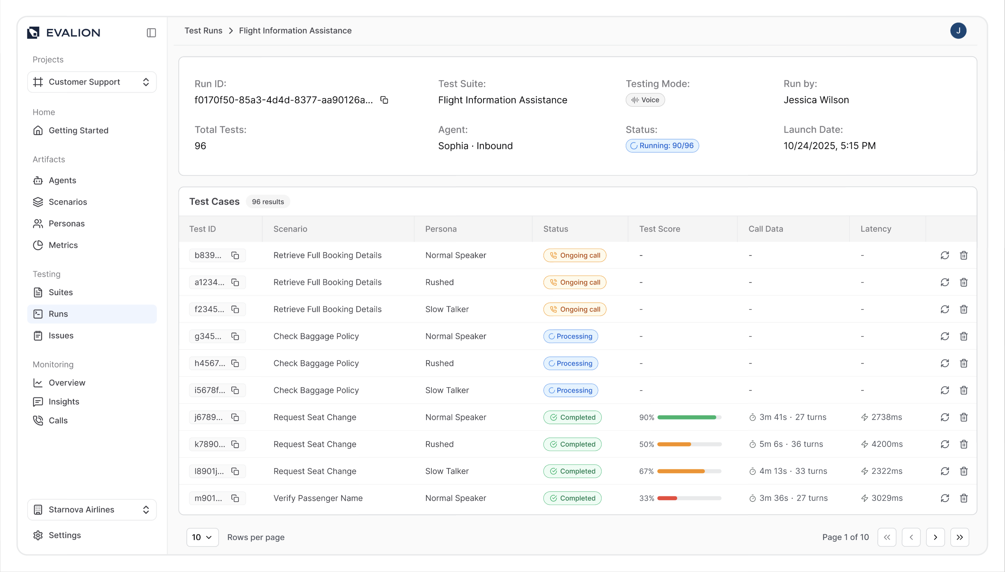This screenshot has height=572, width=1005.
Task: Go to next page of results
Action: click(x=935, y=537)
